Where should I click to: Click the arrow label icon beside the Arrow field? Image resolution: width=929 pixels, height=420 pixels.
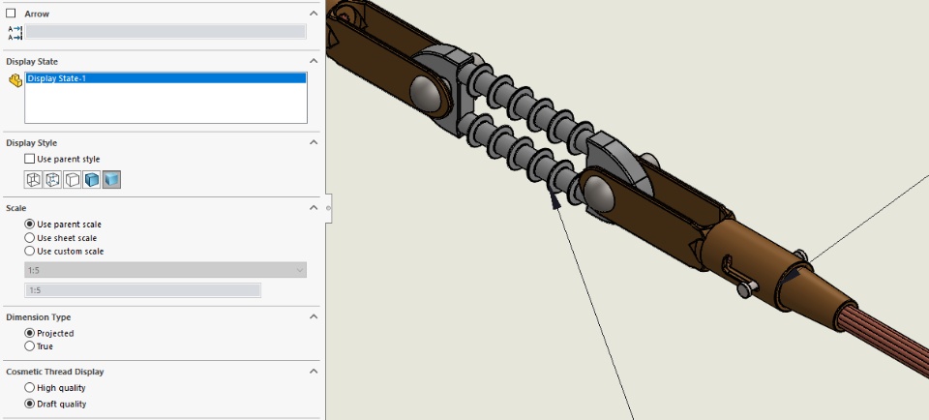[15, 33]
